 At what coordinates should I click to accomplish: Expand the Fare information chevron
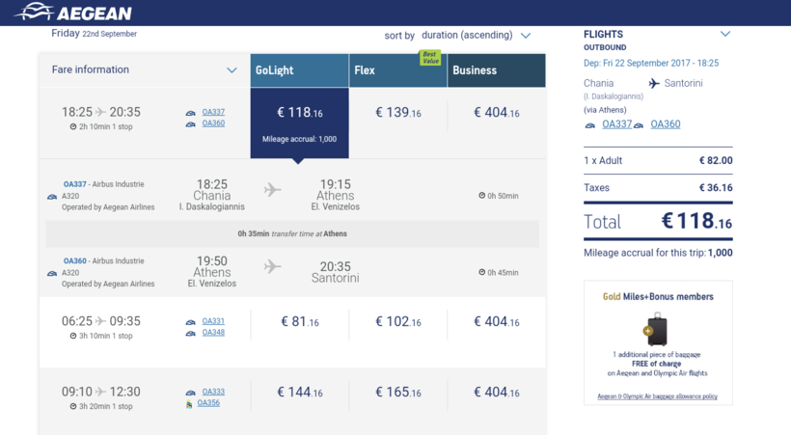point(232,70)
